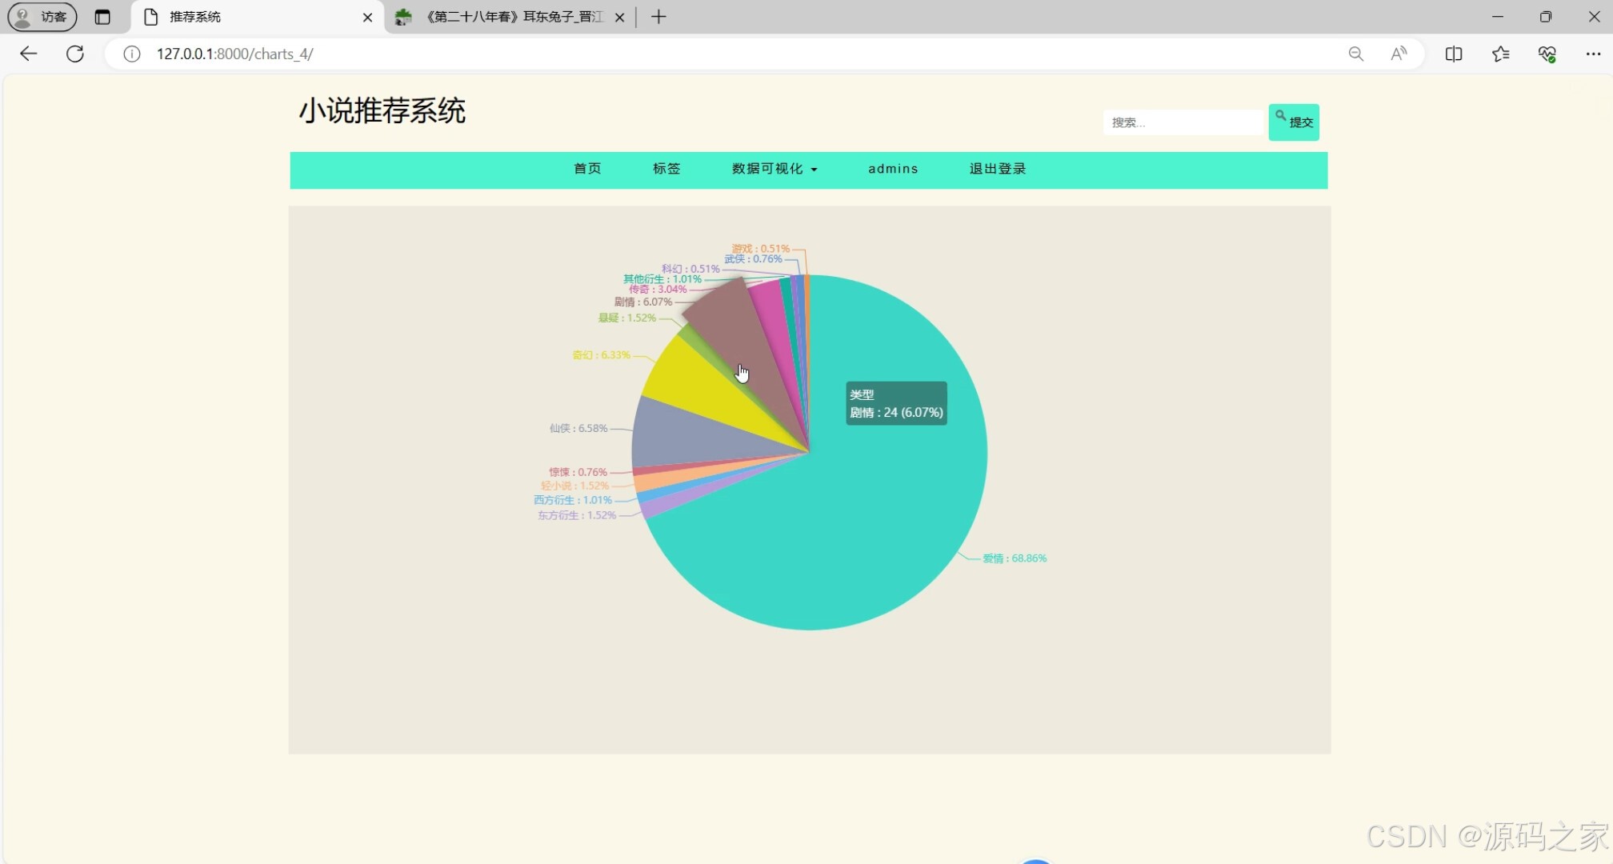Open Browser Essentials heart icon
Viewport: 1613px width, 864px height.
pyautogui.click(x=1547, y=54)
